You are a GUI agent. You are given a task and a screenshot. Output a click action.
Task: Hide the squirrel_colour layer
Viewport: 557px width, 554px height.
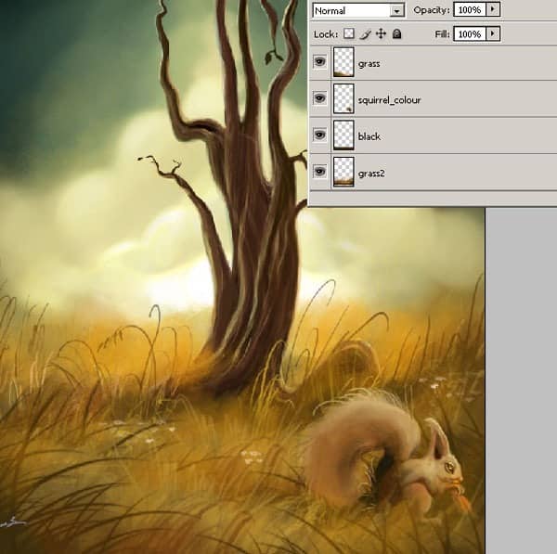coord(319,98)
